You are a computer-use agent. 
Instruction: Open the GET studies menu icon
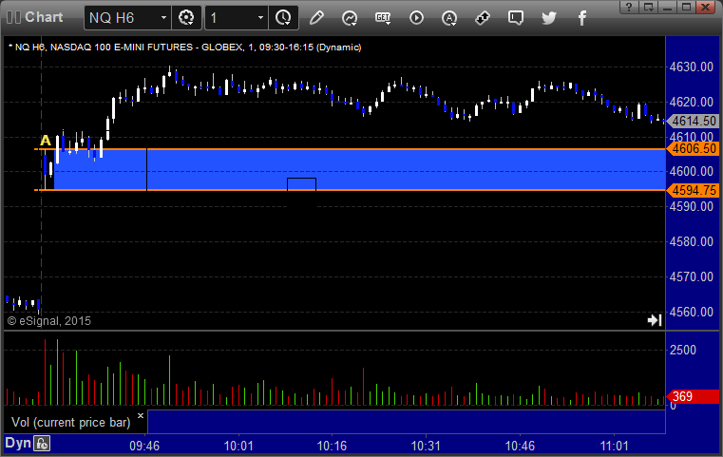tap(383, 18)
